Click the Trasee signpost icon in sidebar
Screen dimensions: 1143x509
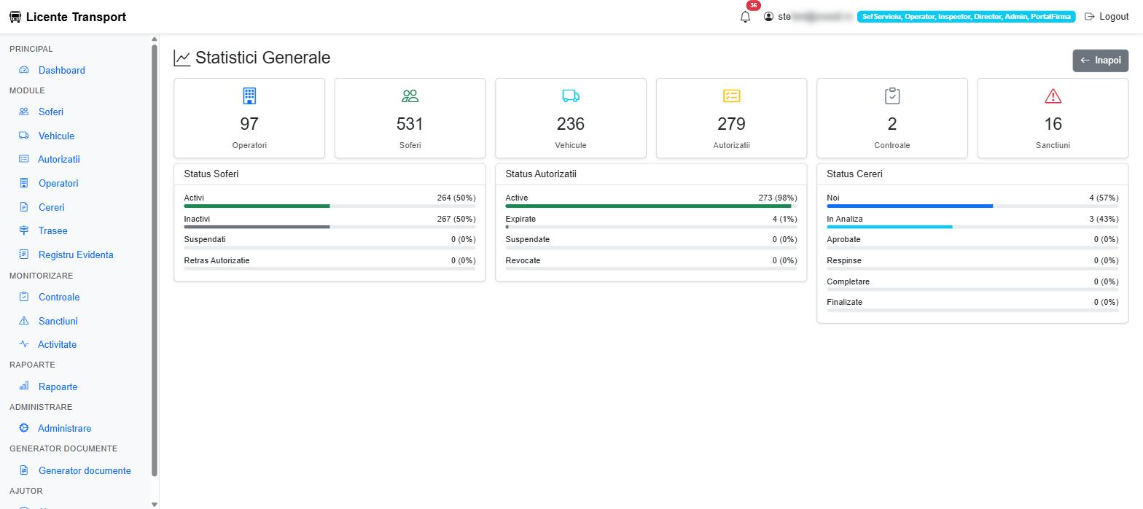(x=24, y=230)
